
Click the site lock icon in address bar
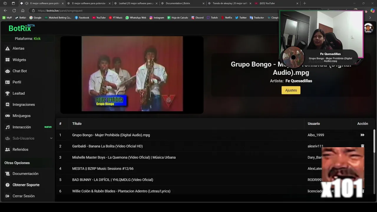pyautogui.click(x=33, y=11)
